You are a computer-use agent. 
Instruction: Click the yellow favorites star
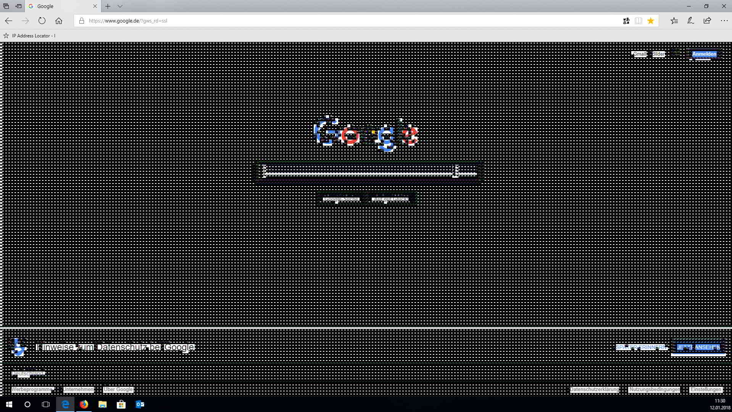[651, 21]
